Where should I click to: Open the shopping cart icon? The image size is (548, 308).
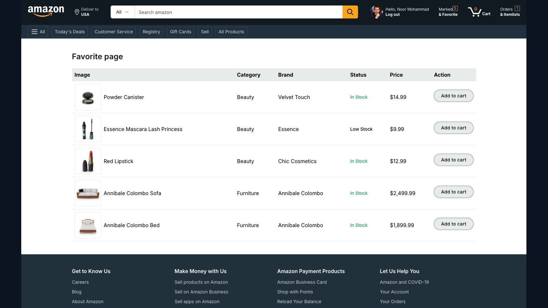point(475,12)
